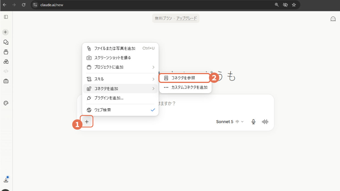Viewport: 340px width, 191px height.
Task: Click the palette icon in sidebar
Action: coord(6,103)
